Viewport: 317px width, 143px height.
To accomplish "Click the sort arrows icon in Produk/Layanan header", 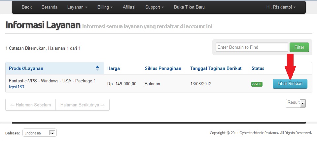I will point(97,68).
